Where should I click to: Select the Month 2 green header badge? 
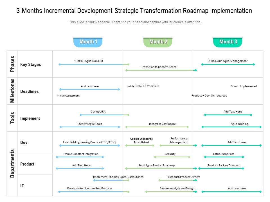(x=158, y=42)
